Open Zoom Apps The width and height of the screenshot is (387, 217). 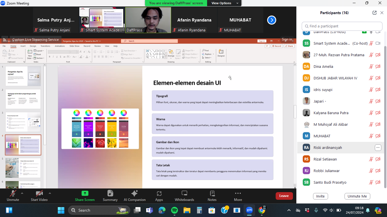[x=159, y=196]
